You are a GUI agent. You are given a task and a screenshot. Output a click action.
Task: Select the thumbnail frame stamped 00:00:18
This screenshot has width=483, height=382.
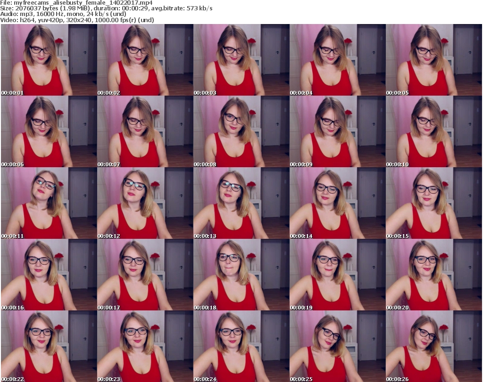tap(241, 275)
